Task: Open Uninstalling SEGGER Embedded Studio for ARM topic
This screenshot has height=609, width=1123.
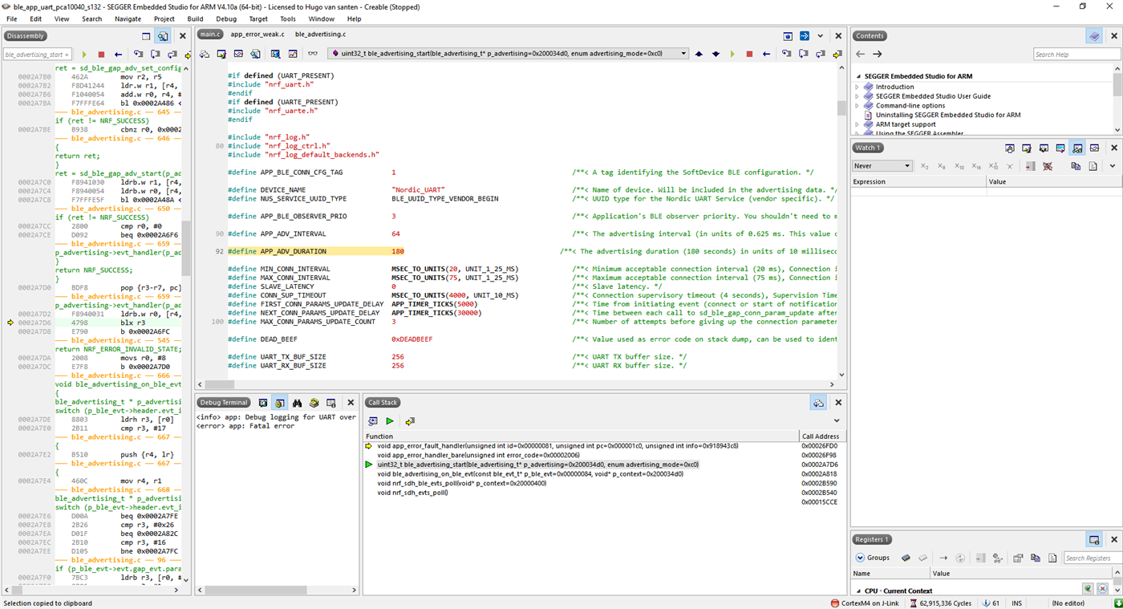Action: pyautogui.click(x=948, y=115)
